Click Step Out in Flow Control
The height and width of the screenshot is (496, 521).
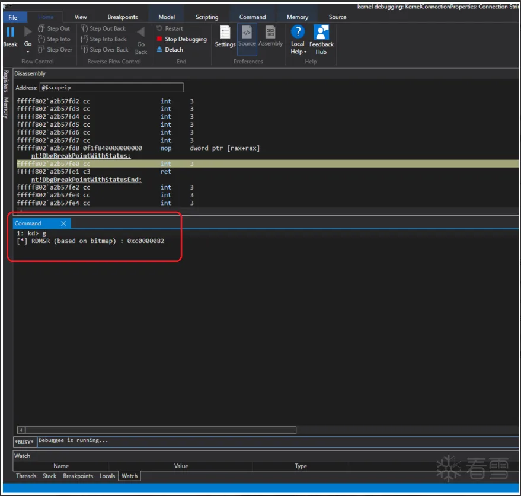point(54,28)
